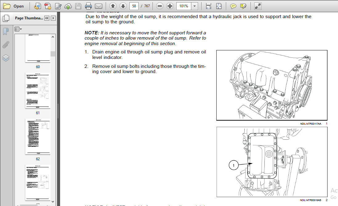This screenshot has height=206, width=338.
Task: Open Page Thumbnails panel icon
Action: coord(6,18)
